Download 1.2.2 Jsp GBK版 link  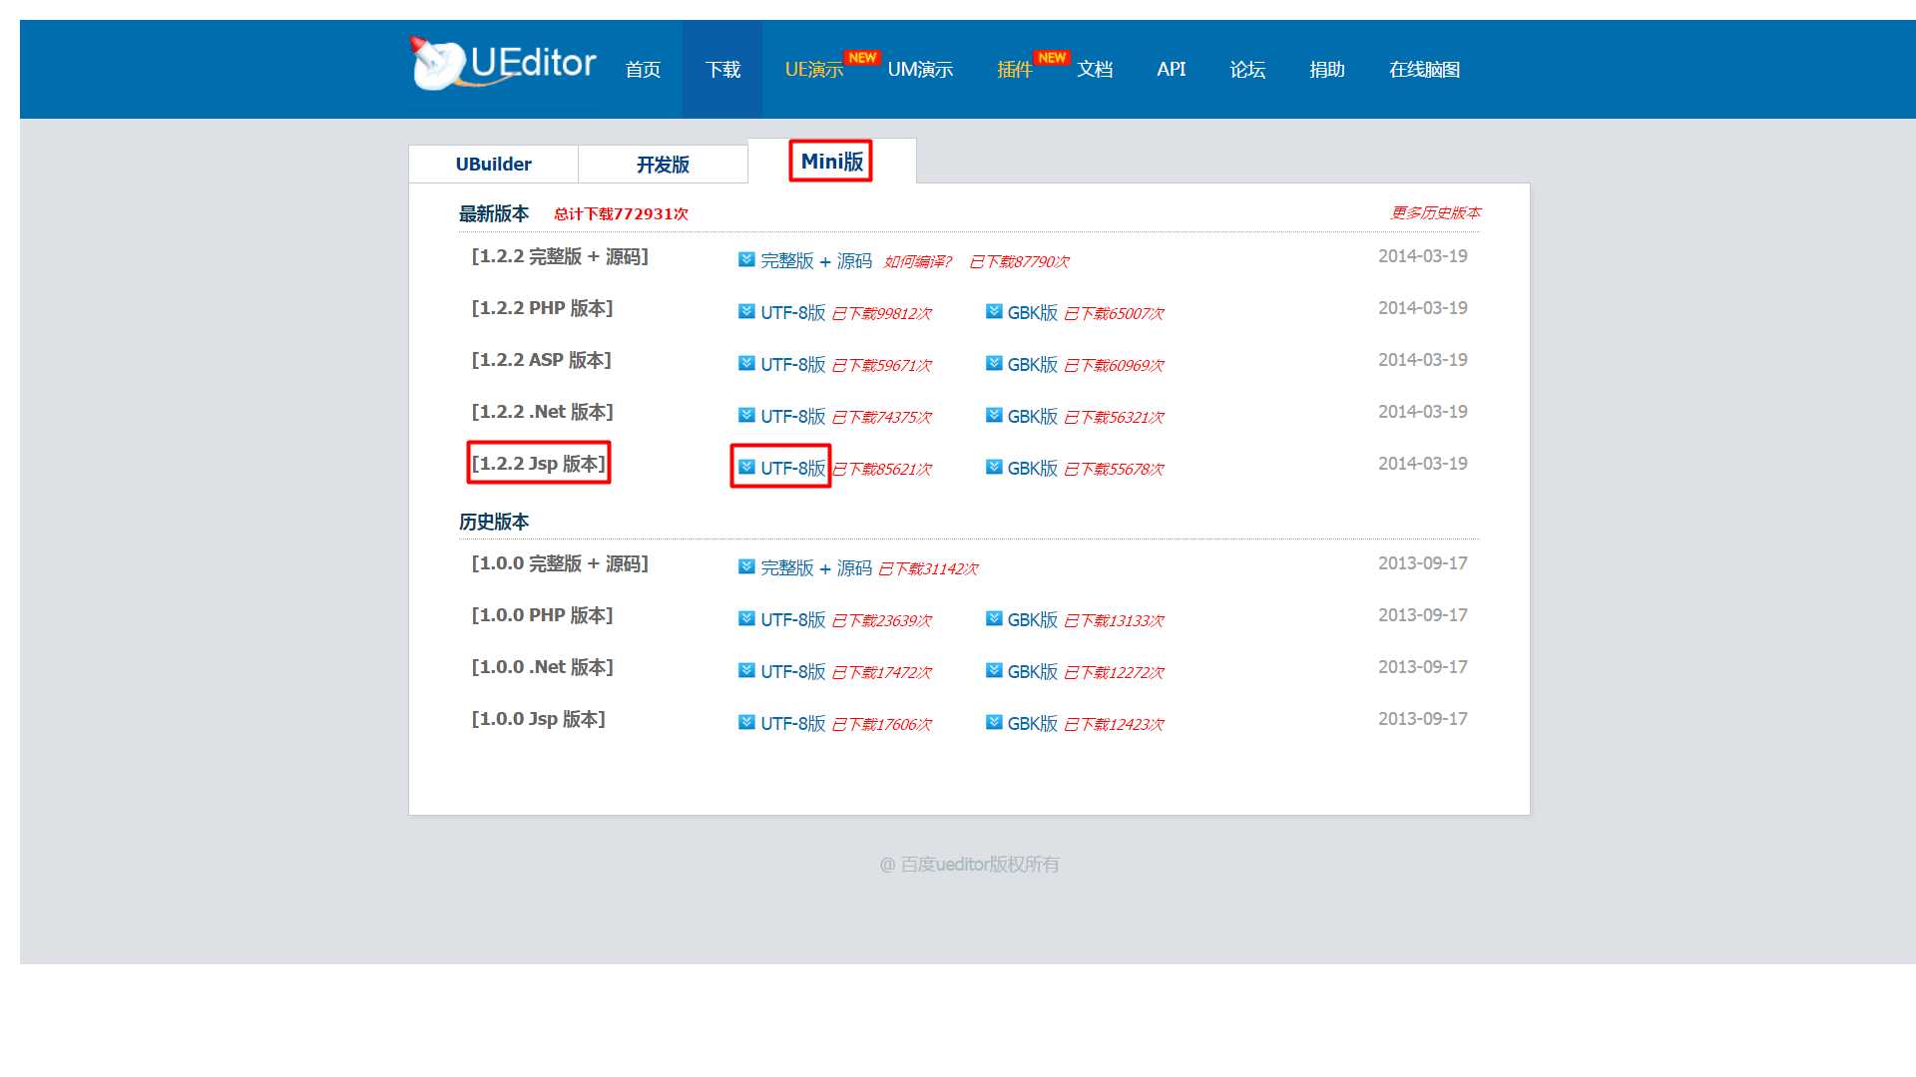(1032, 469)
